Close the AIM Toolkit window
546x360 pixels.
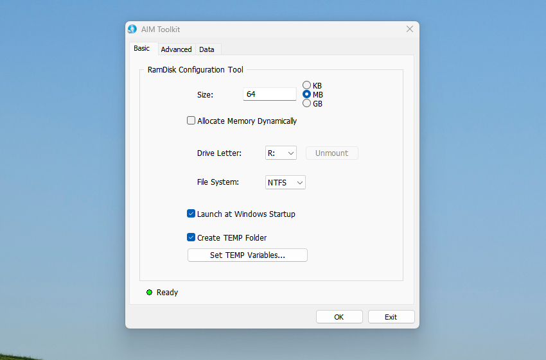410,30
